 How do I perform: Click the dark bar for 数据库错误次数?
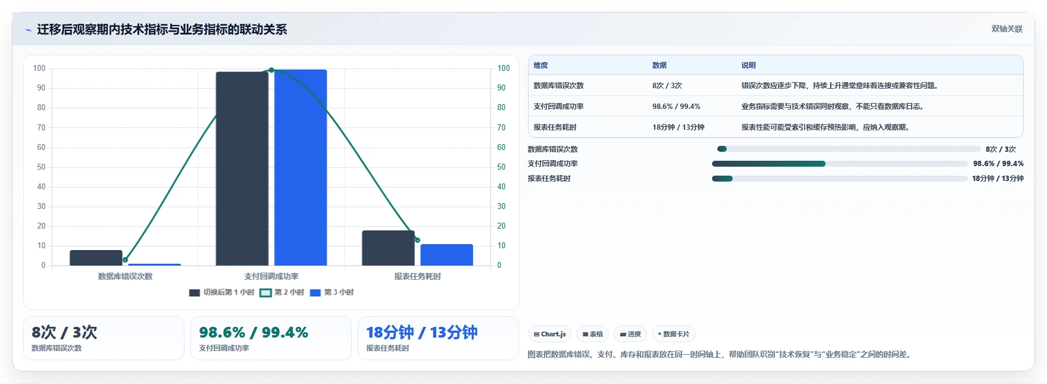(x=96, y=258)
